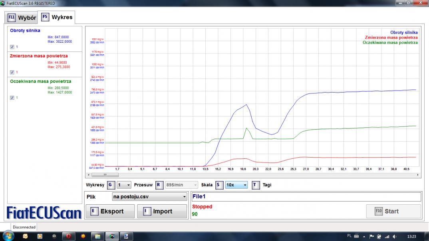The image size is (429, 241).
Task: Click the S icon next to Skala
Action: coord(219,185)
